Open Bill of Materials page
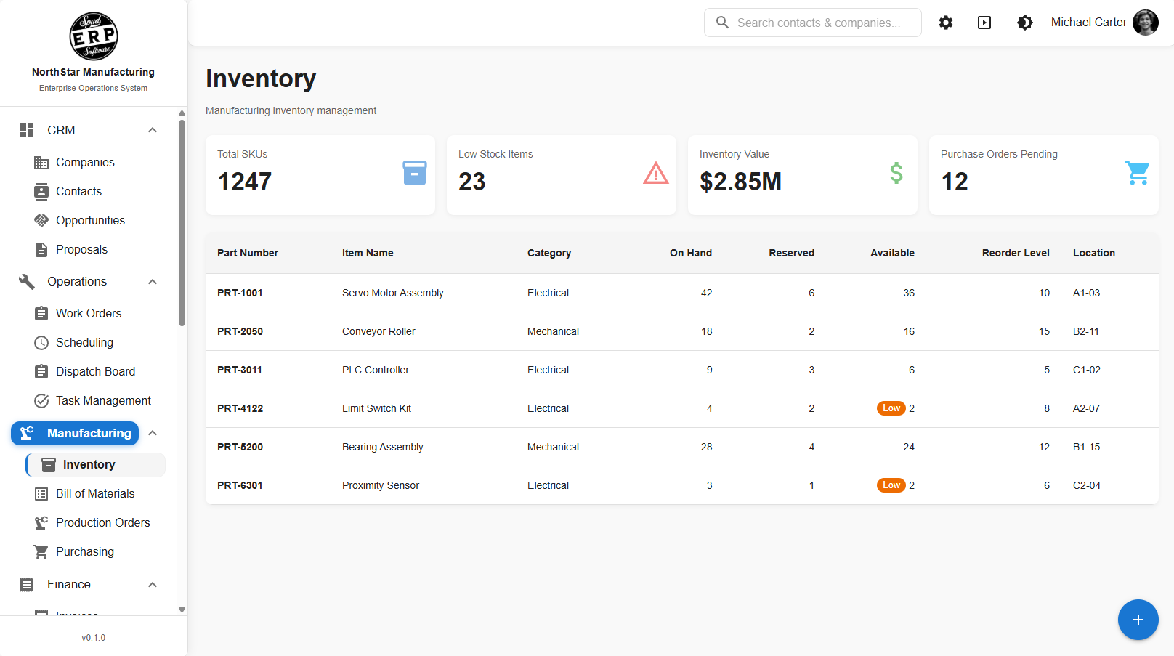The height and width of the screenshot is (656, 1174). pyautogui.click(x=95, y=493)
